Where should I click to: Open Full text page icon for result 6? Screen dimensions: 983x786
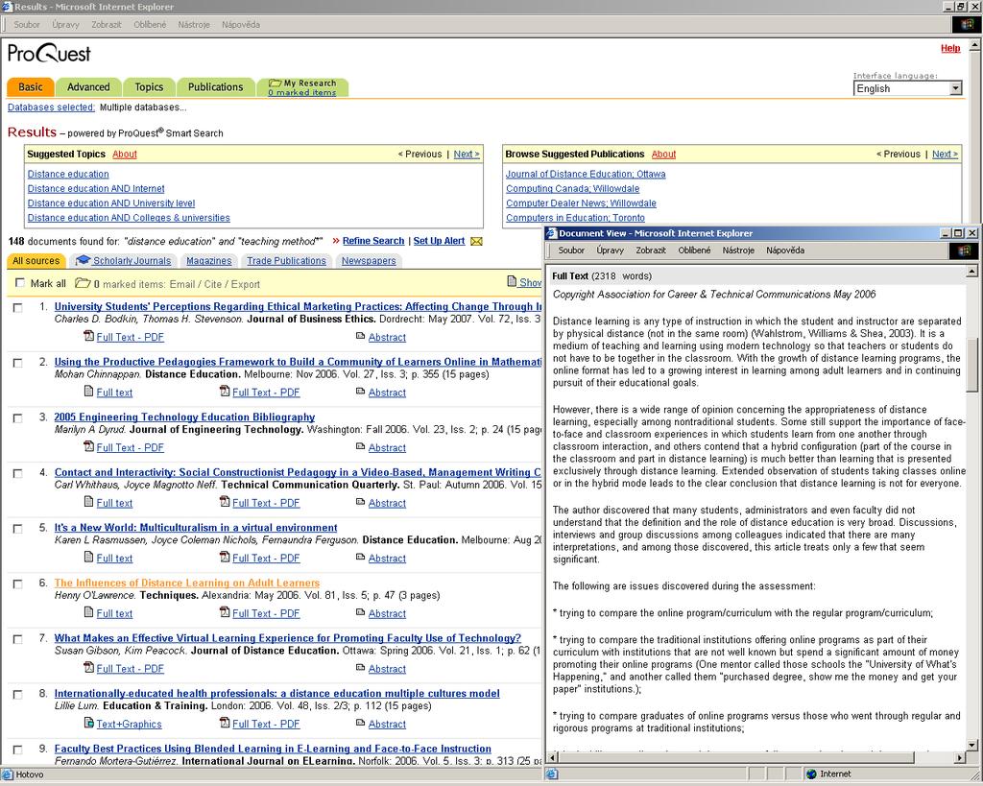tap(89, 611)
